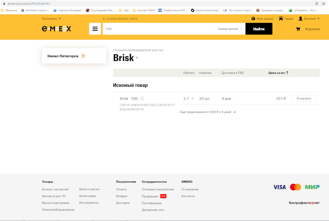The image size is (329, 221).
Task: Click the plus icon beside Эмекс Пятигорск
Action: point(83,56)
